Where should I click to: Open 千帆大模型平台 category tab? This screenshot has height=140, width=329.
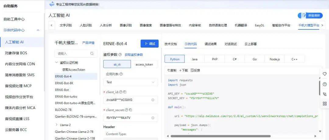point(309,25)
